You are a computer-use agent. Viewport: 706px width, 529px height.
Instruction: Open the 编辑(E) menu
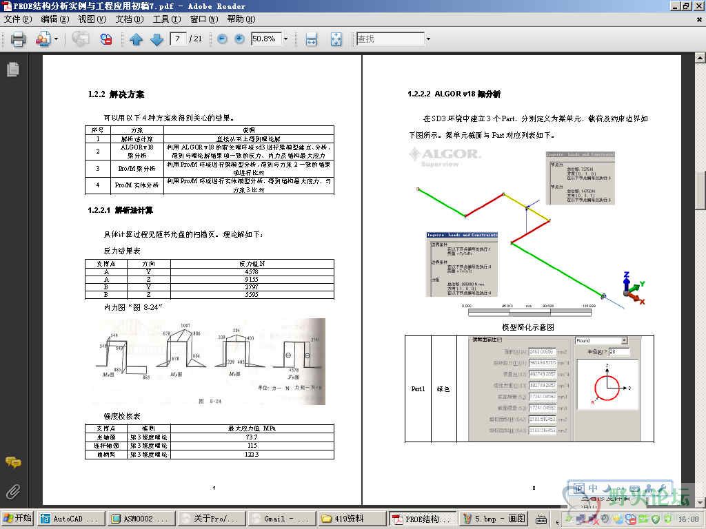point(55,19)
